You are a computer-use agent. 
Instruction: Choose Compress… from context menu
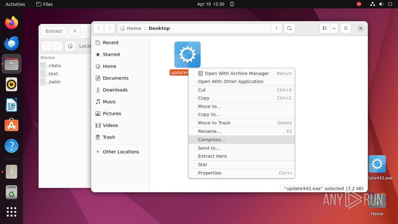tap(242, 140)
